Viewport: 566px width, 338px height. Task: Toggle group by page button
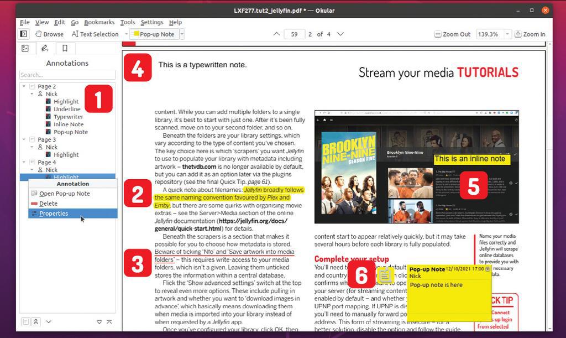(25, 321)
